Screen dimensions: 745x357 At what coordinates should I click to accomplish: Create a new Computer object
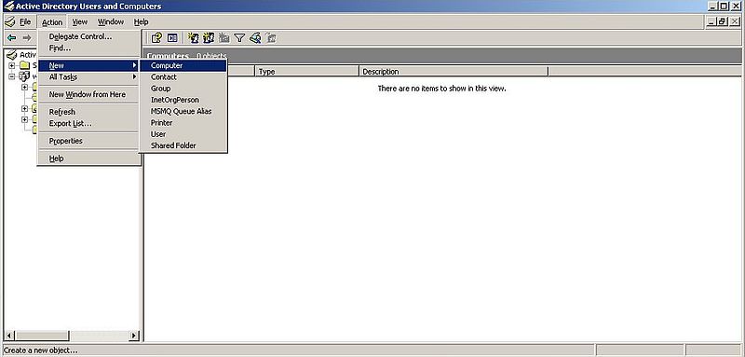[183, 65]
